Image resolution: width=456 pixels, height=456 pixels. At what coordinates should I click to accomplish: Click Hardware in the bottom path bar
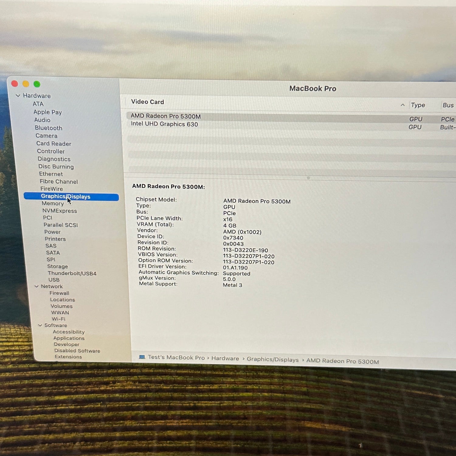(x=225, y=358)
